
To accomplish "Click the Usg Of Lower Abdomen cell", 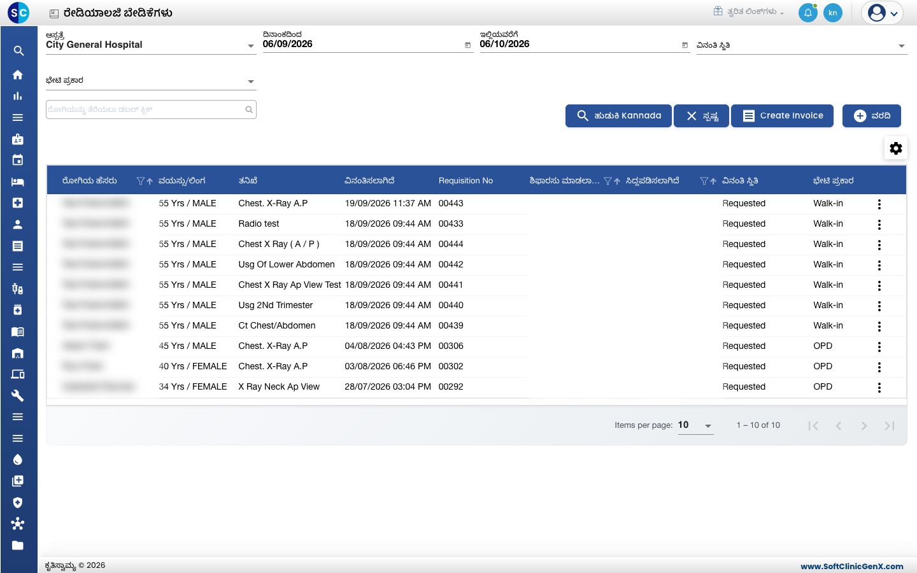I will pos(287,264).
